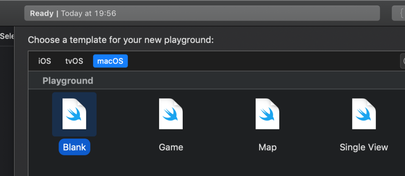Switch to the macOS platform tab
Screen dimensions: 405x176
click(110, 61)
